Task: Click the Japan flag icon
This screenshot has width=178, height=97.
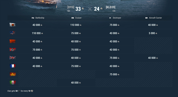Action: point(13,25)
